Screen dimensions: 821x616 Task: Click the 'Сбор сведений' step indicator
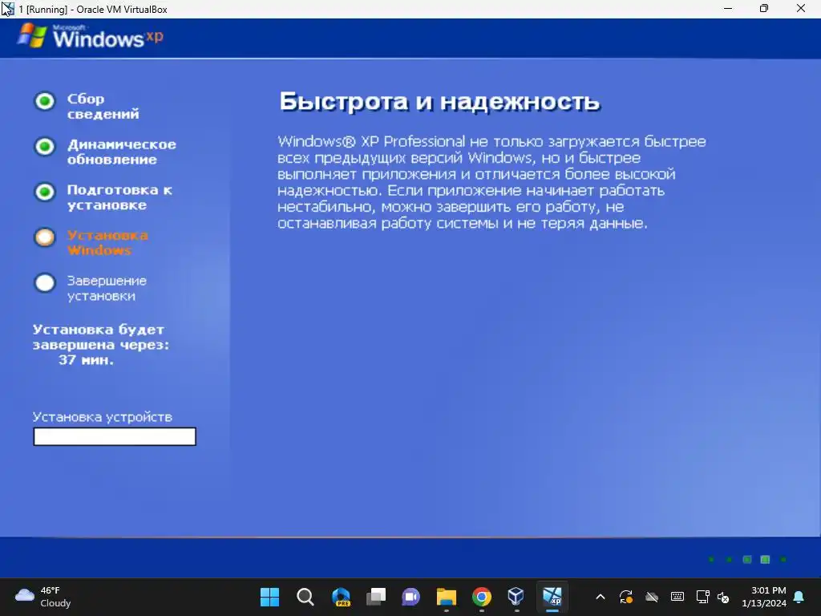(45, 101)
